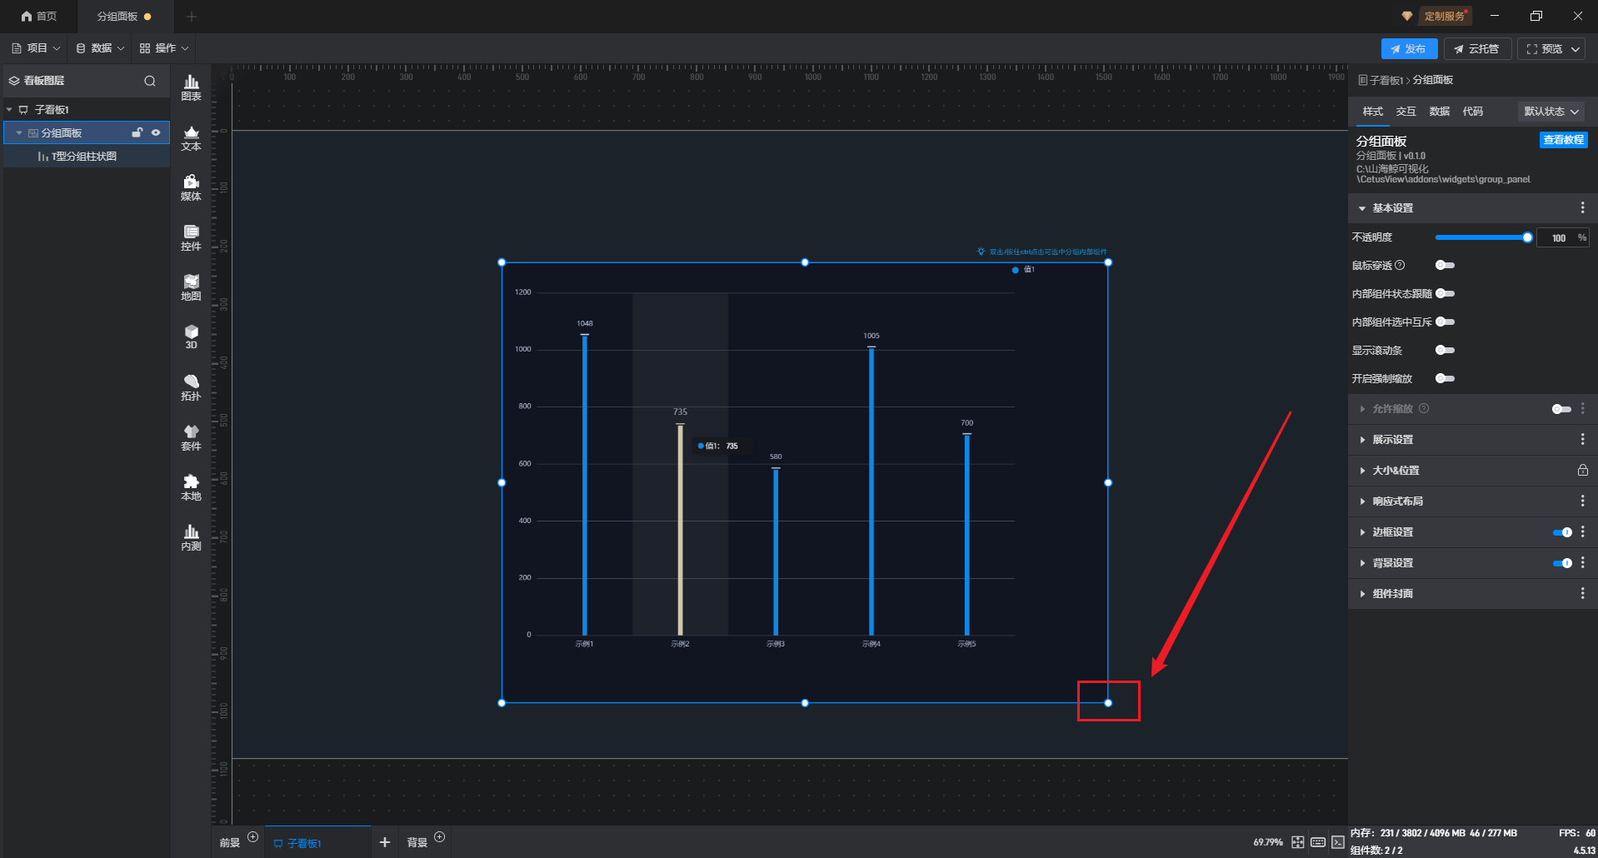Hide 分组面板 layer using eye icon

pyautogui.click(x=156, y=132)
